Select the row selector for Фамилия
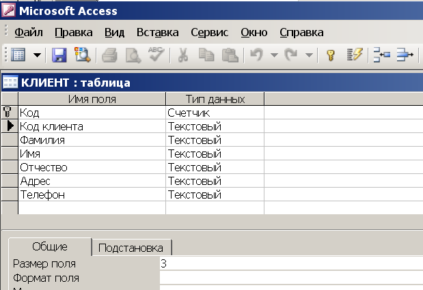Screen dimensions: 423x290 (x=10, y=140)
